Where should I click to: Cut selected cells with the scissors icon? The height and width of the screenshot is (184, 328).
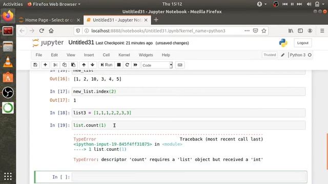(x=55, y=65)
